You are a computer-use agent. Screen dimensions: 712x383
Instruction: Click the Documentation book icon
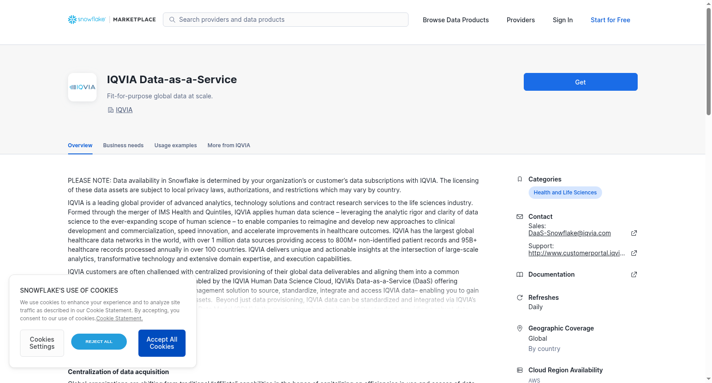point(519,274)
